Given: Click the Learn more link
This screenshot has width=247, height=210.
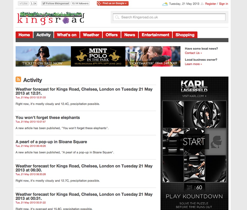Looking at the screenshot, I should pyautogui.click(x=193, y=64).
